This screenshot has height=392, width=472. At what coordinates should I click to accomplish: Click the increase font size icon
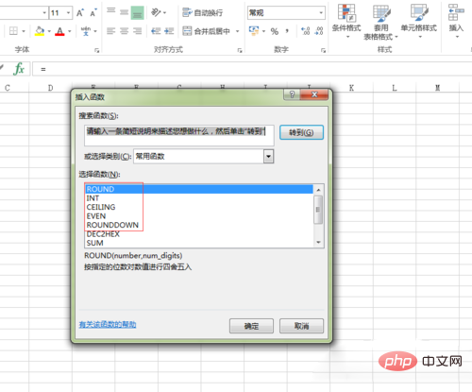click(x=80, y=13)
